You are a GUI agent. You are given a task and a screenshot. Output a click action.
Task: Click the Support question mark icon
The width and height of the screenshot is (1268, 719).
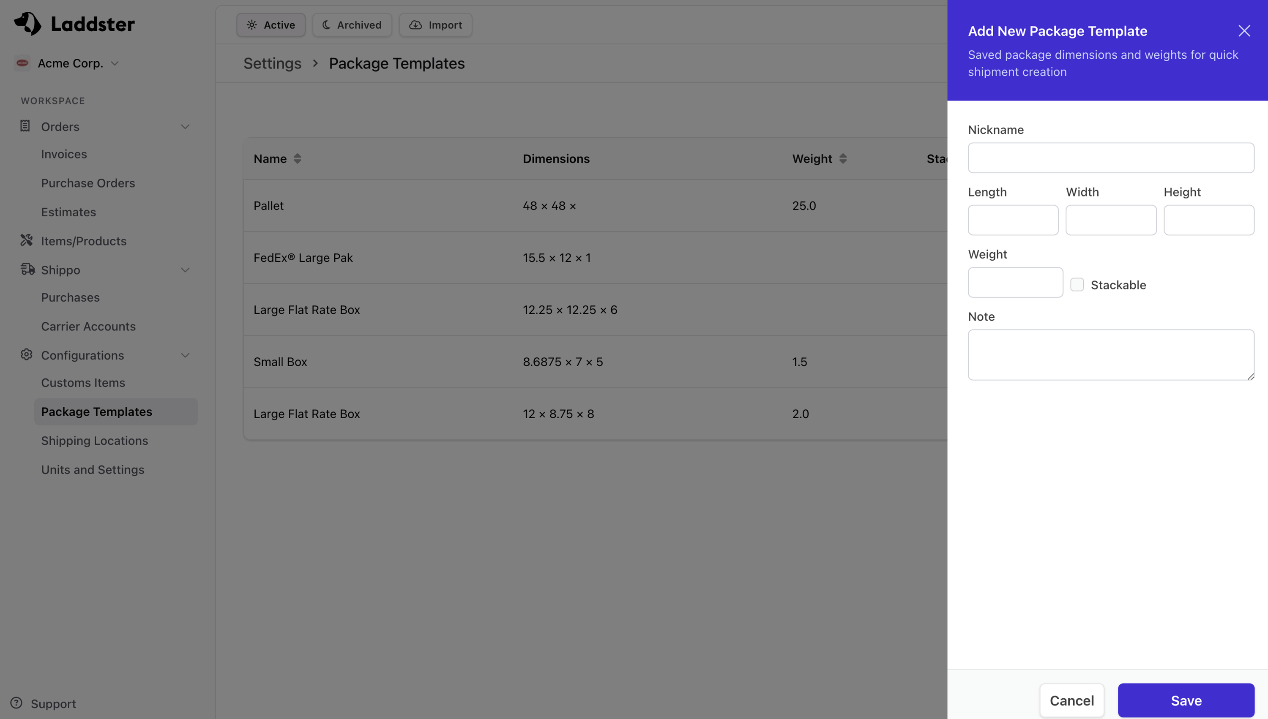(16, 703)
